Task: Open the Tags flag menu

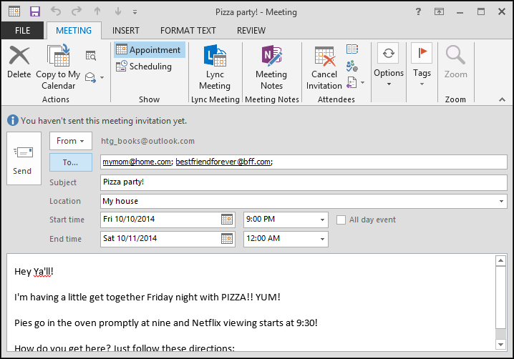Action: point(422,64)
